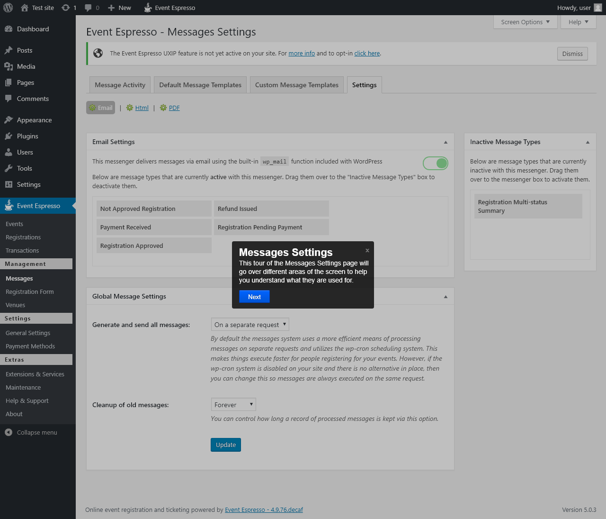Click the PDF messenger gear icon
The image size is (606, 519).
coord(163,108)
